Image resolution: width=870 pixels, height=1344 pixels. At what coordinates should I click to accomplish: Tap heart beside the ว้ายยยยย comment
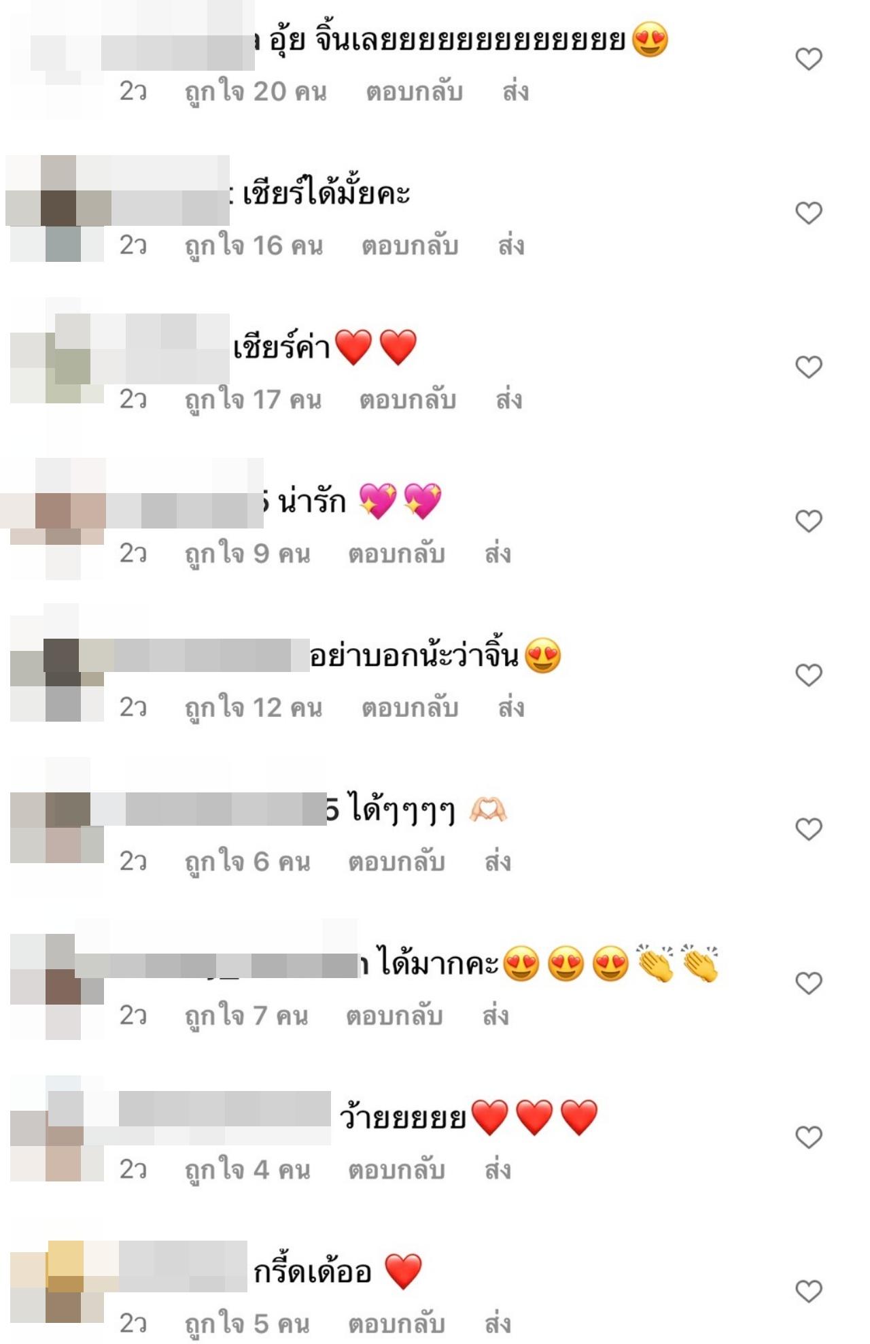point(809,1137)
